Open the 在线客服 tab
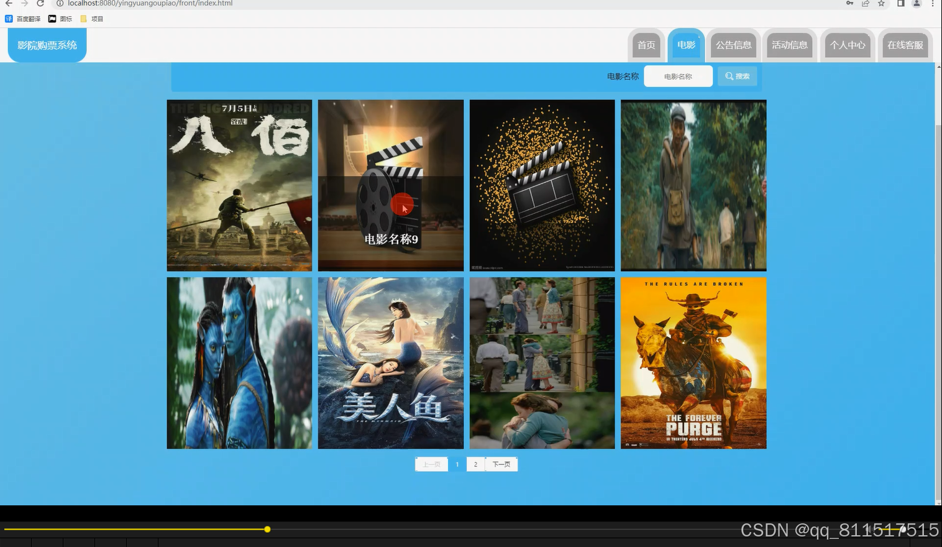 point(905,45)
